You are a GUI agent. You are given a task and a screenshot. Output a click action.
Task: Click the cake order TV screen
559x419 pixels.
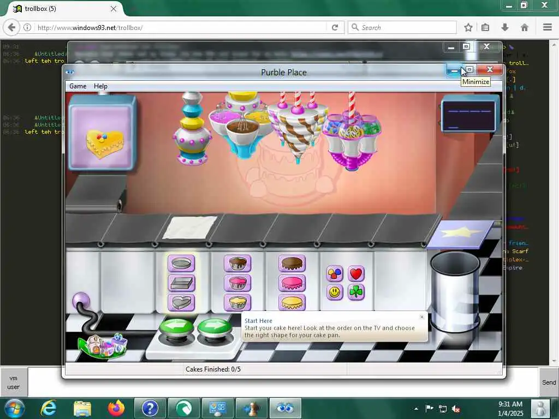(x=469, y=116)
